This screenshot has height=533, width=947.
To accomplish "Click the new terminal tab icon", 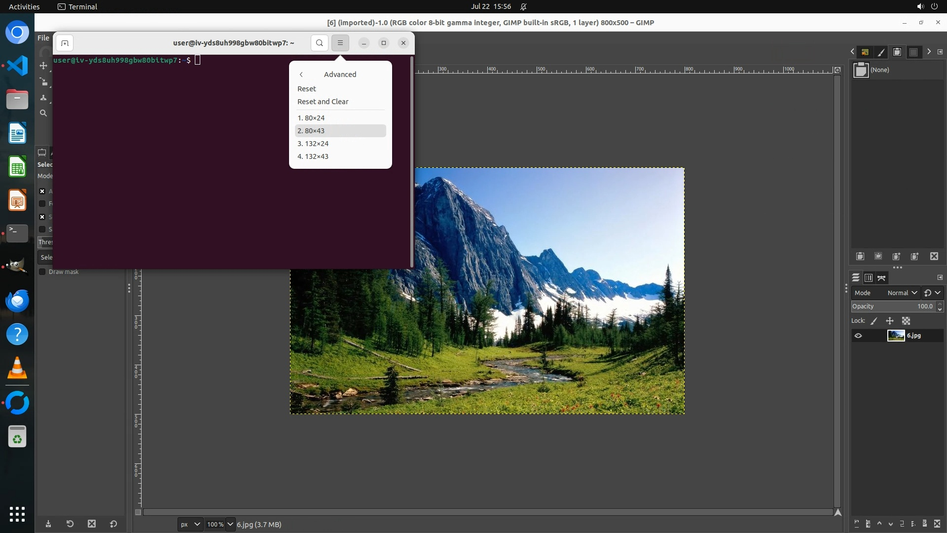I will point(65,43).
